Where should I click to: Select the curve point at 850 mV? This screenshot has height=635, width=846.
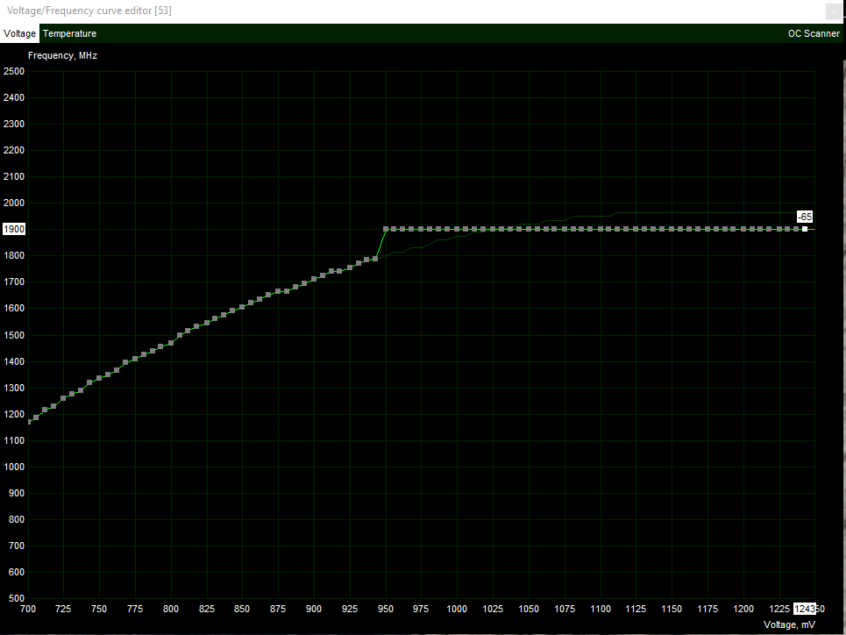click(242, 307)
